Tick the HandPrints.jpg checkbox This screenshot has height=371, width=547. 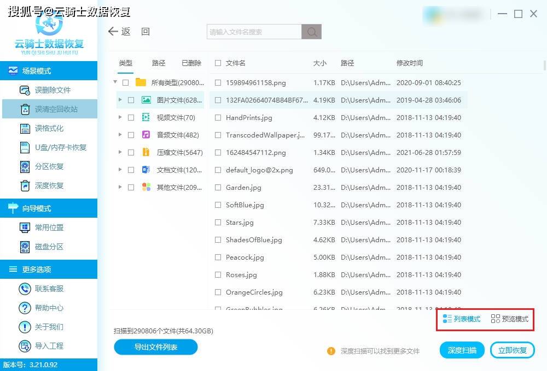[x=218, y=118]
